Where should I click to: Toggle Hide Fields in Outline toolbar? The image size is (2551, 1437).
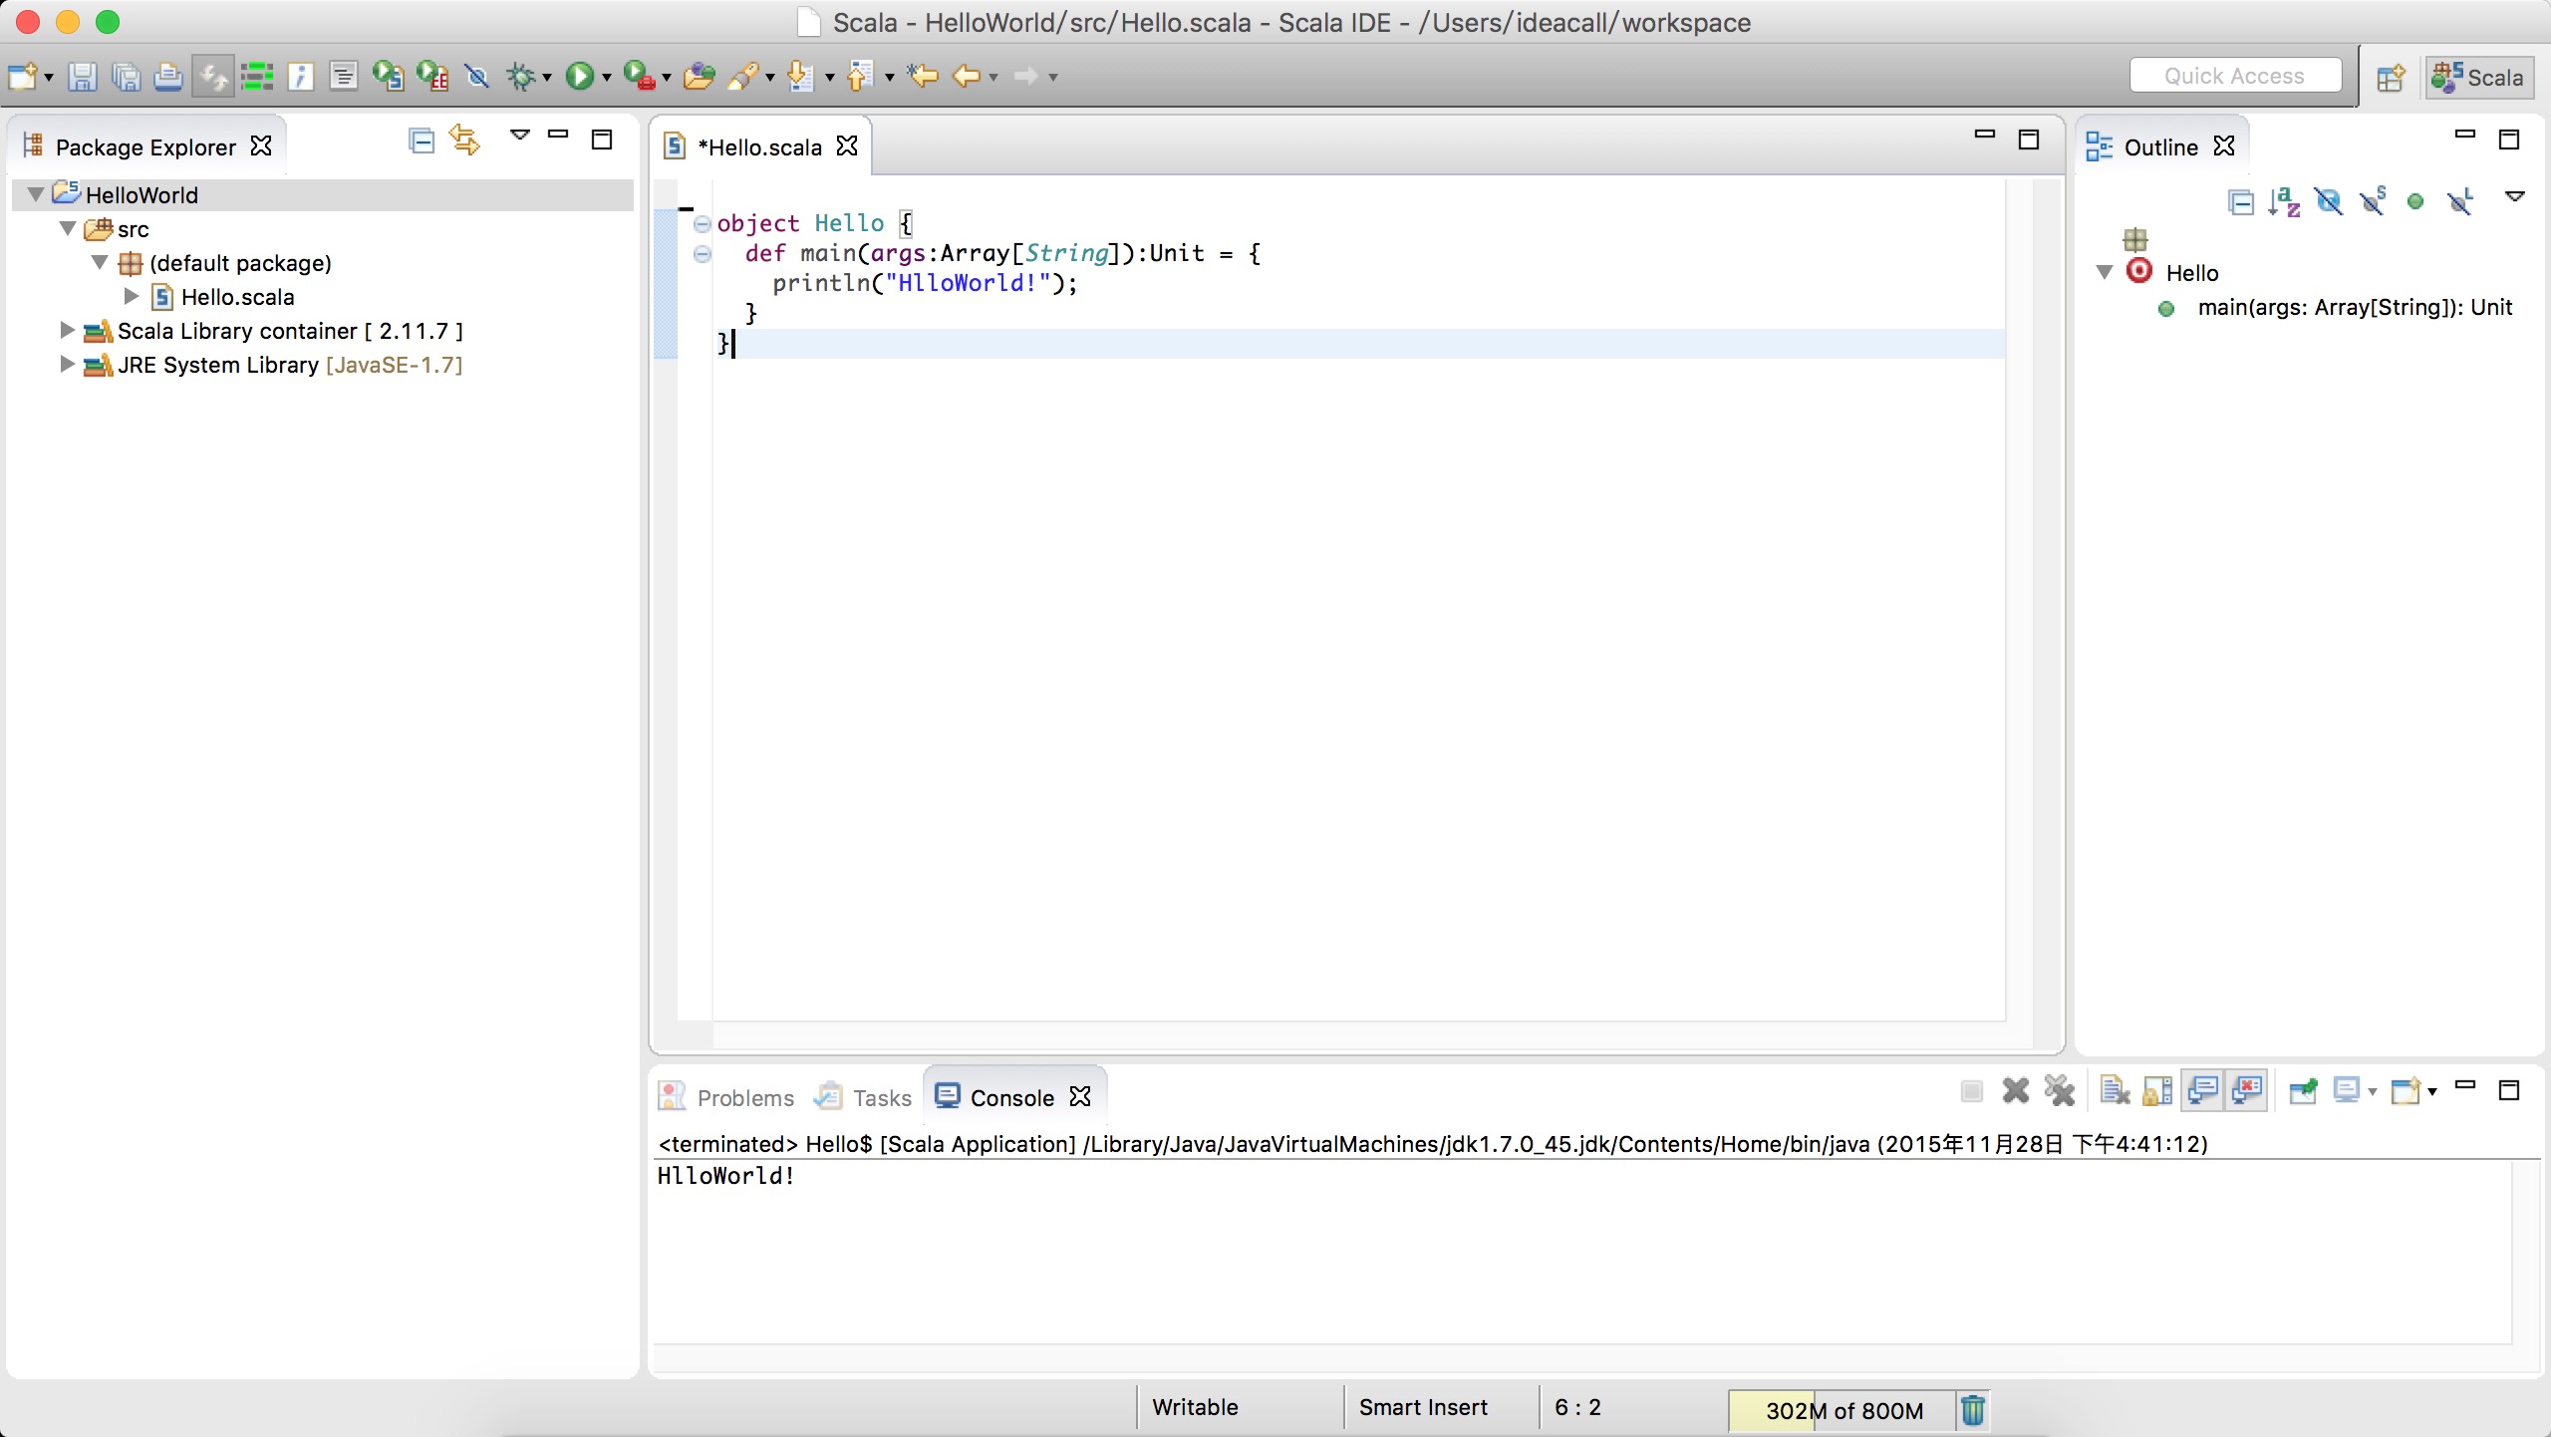tap(2328, 202)
